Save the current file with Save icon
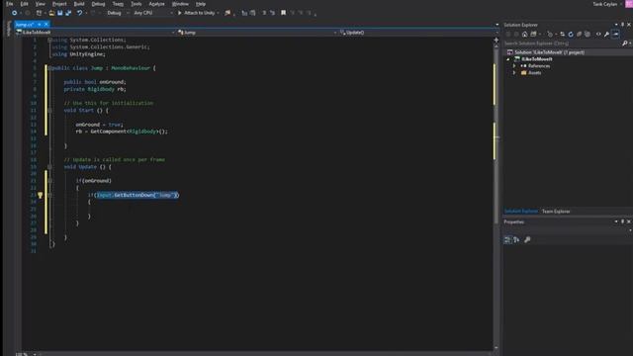This screenshot has height=356, width=633. 59,13
